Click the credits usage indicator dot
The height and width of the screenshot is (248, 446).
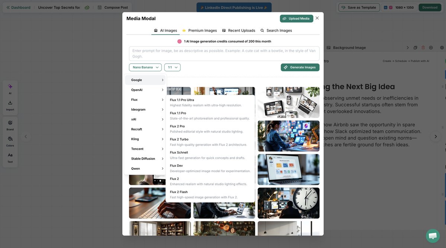180,41
